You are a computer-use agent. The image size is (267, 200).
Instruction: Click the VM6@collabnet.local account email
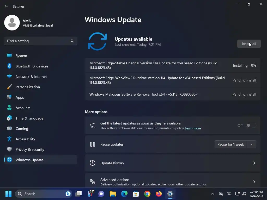point(38,26)
